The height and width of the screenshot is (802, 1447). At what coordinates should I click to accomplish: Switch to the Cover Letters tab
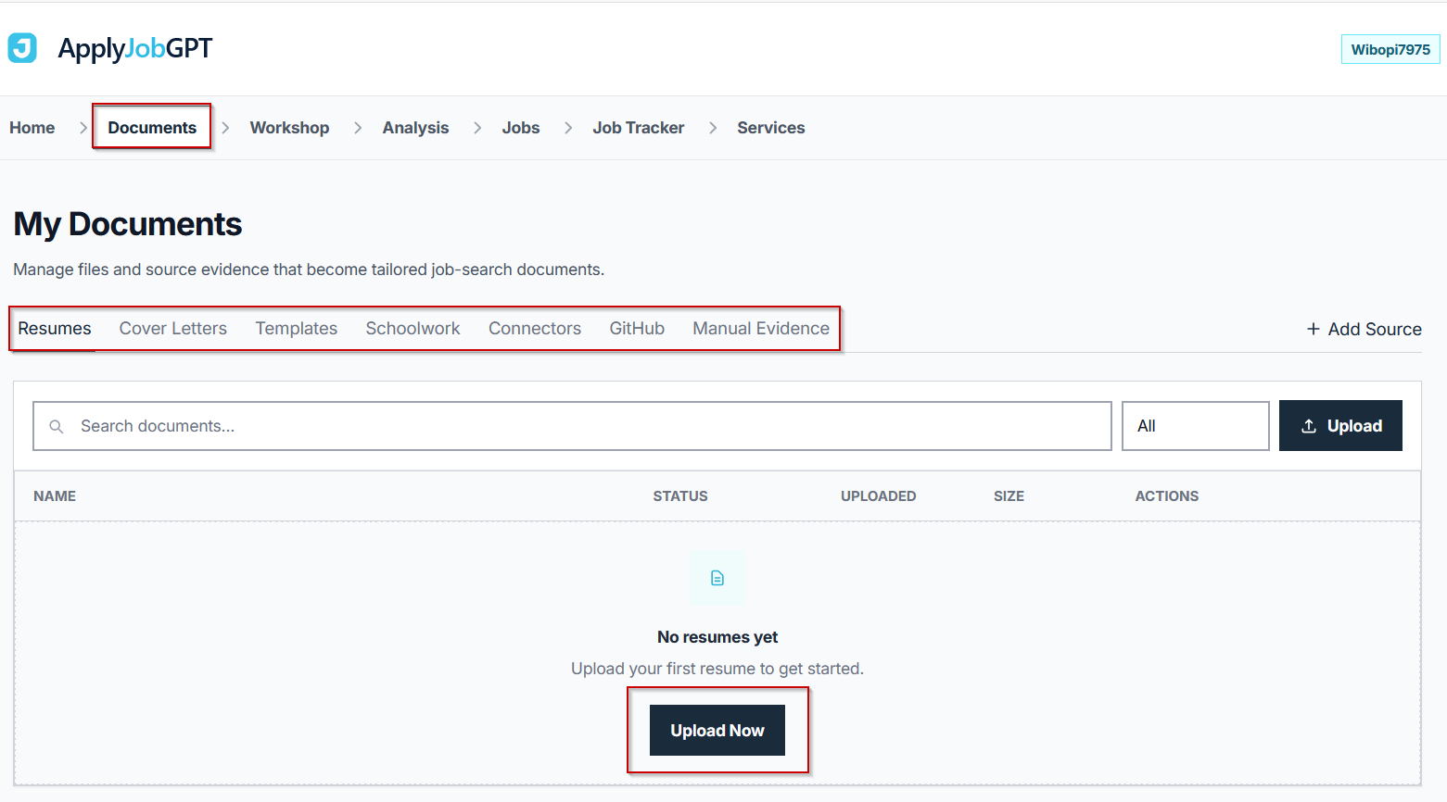pyautogui.click(x=173, y=329)
